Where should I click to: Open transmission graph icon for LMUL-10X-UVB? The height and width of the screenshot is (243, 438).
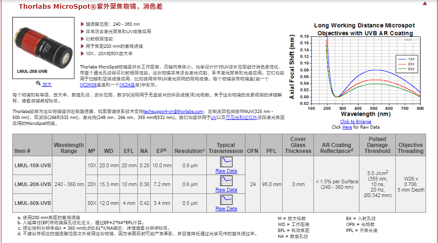pos(226,162)
